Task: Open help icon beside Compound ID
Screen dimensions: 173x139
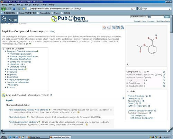Action: (164, 72)
